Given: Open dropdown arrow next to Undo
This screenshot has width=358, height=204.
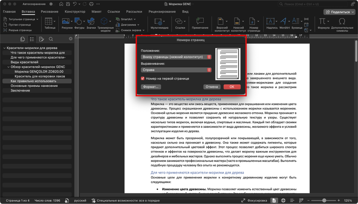Looking at the screenshot, I should (x=80, y=4).
